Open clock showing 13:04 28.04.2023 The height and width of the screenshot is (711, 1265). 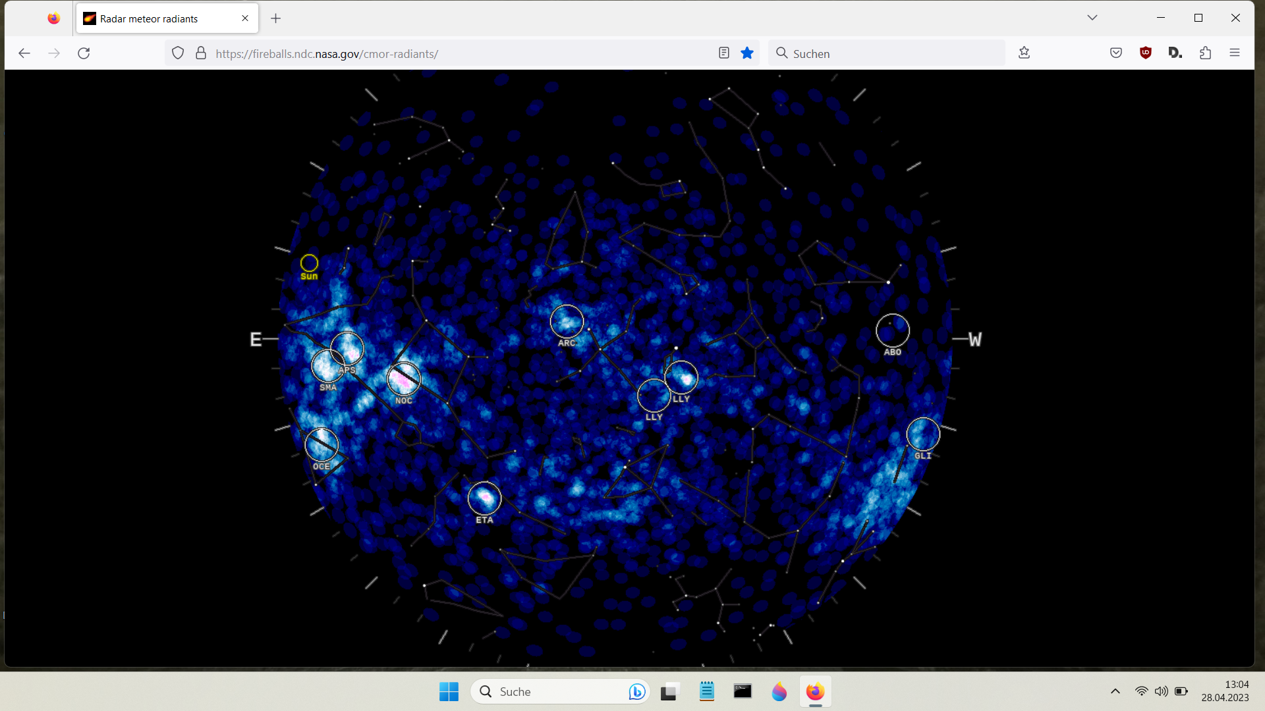1225,691
